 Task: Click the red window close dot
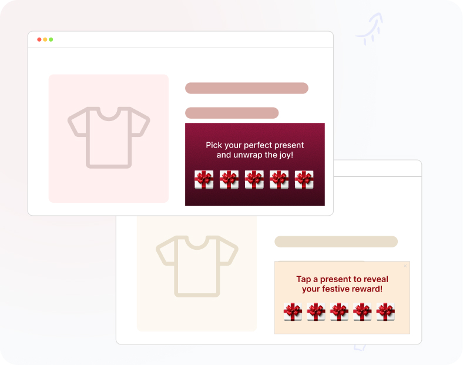pos(39,39)
